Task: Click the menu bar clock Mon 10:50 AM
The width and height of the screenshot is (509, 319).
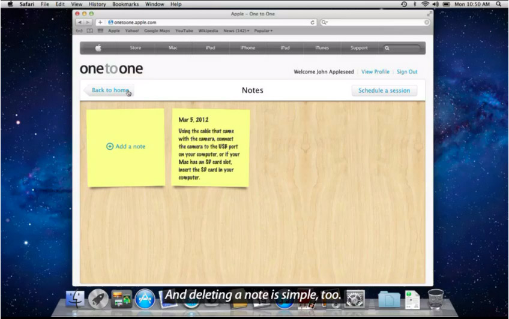Action: point(472,4)
